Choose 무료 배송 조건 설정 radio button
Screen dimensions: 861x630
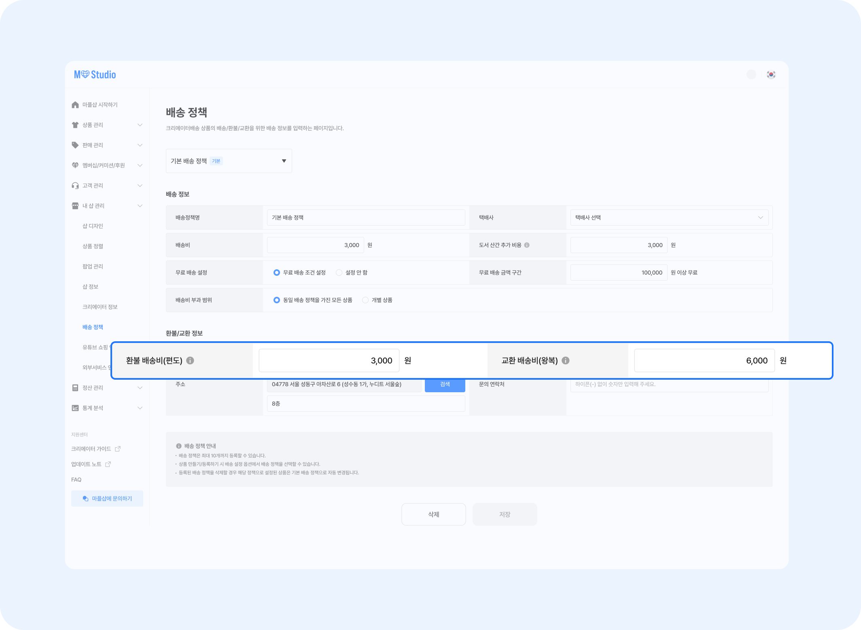pos(277,273)
